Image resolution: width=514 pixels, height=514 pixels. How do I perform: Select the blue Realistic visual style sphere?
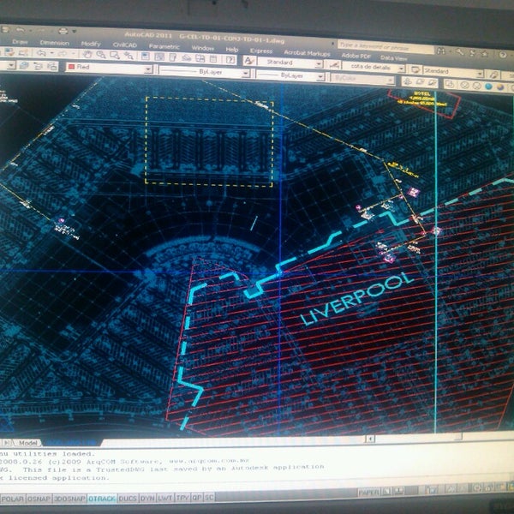pyautogui.click(x=488, y=87)
